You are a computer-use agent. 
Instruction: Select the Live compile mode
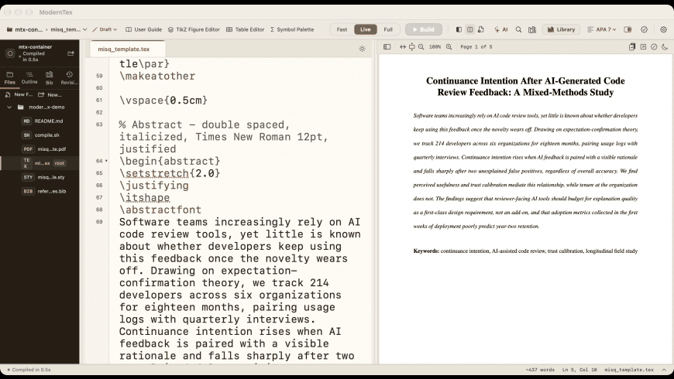point(366,29)
